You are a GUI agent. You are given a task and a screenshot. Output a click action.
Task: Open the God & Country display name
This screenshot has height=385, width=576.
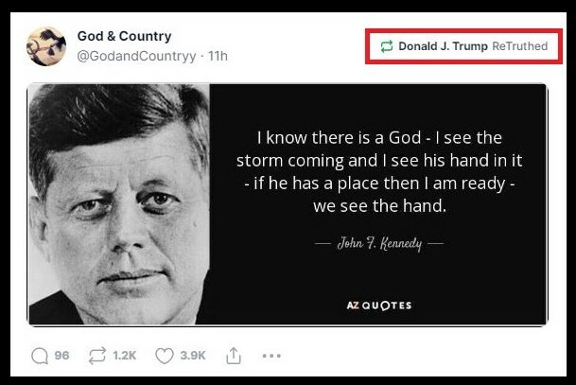pyautogui.click(x=124, y=36)
